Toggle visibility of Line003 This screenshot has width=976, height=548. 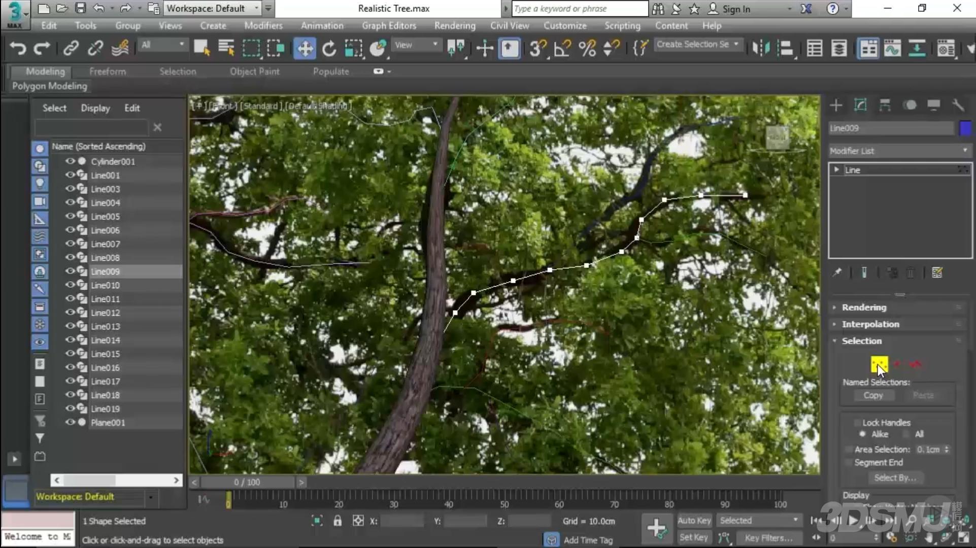(70, 188)
